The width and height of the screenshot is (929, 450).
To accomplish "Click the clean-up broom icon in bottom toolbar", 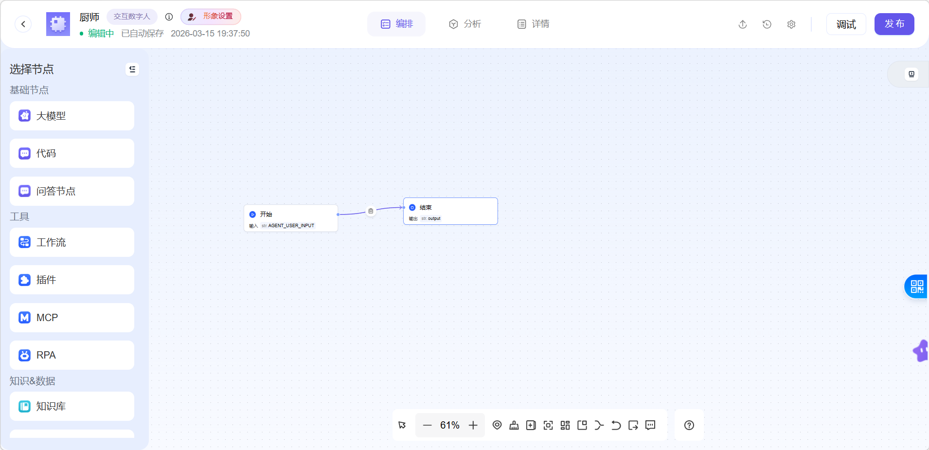I will 514,425.
